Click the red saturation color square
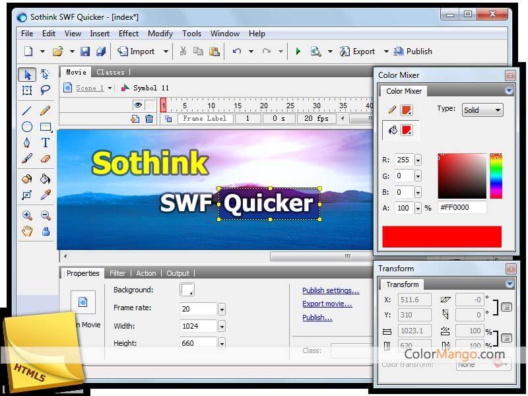528x396 pixels. pos(462,176)
